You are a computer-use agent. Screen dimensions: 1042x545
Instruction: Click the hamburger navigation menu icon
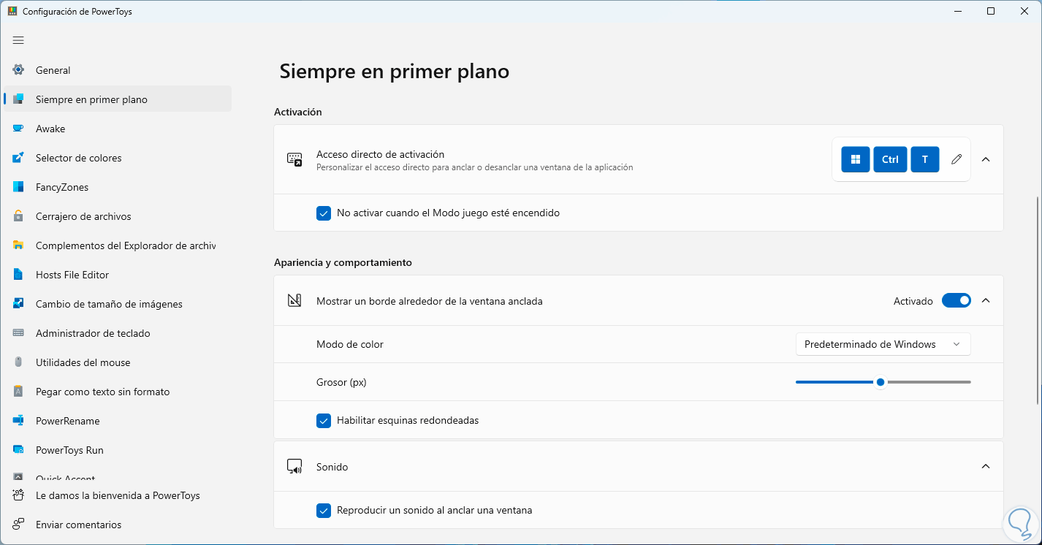pyautogui.click(x=18, y=40)
